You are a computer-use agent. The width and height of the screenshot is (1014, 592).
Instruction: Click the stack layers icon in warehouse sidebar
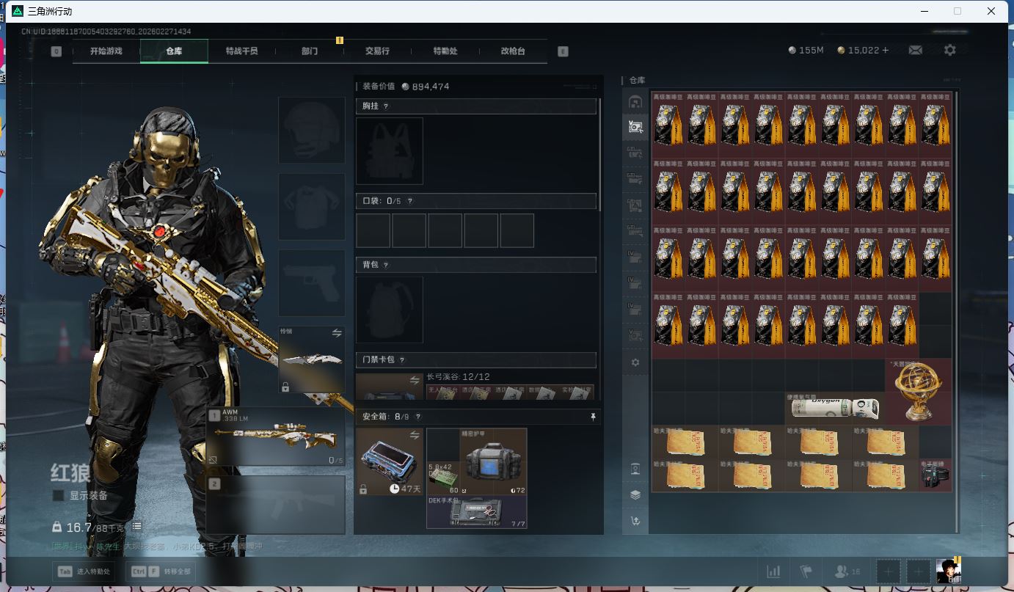tap(635, 494)
